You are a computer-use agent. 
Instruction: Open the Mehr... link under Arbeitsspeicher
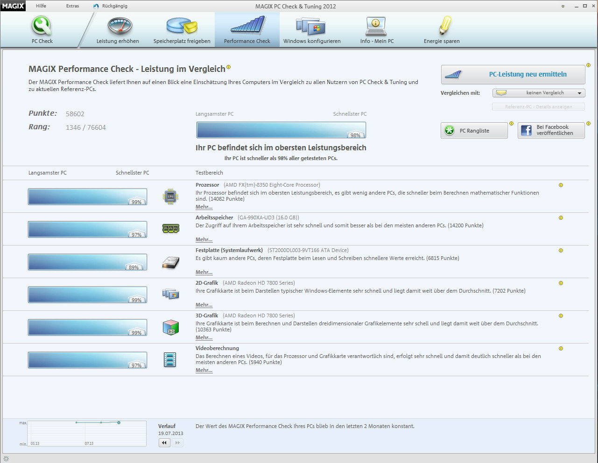pos(204,239)
